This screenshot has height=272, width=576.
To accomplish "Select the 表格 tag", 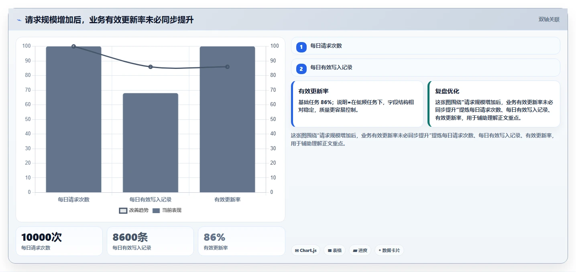I will 334,250.
